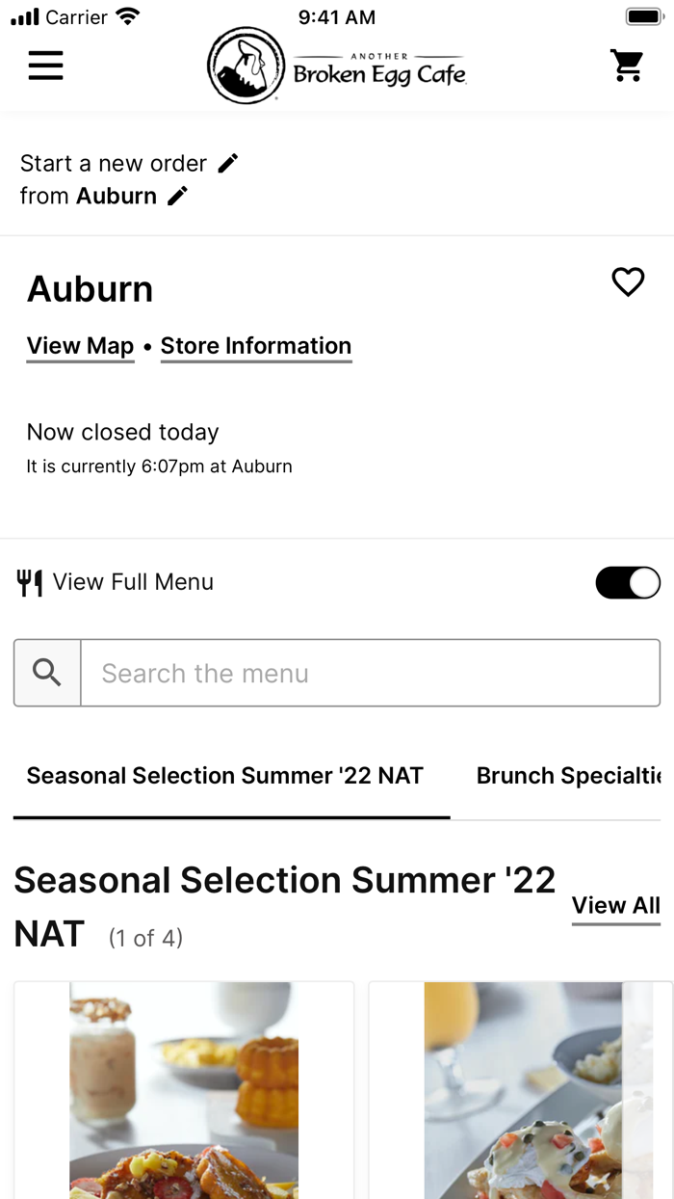Select the Seasonal Selection Summer '22 NAT tab
Screen dimensions: 674x1199
pyautogui.click(x=225, y=776)
